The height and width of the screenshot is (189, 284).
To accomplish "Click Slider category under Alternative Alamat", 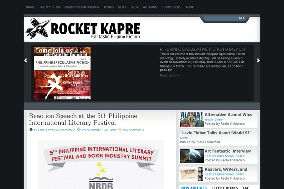I will (x=219, y=120).
